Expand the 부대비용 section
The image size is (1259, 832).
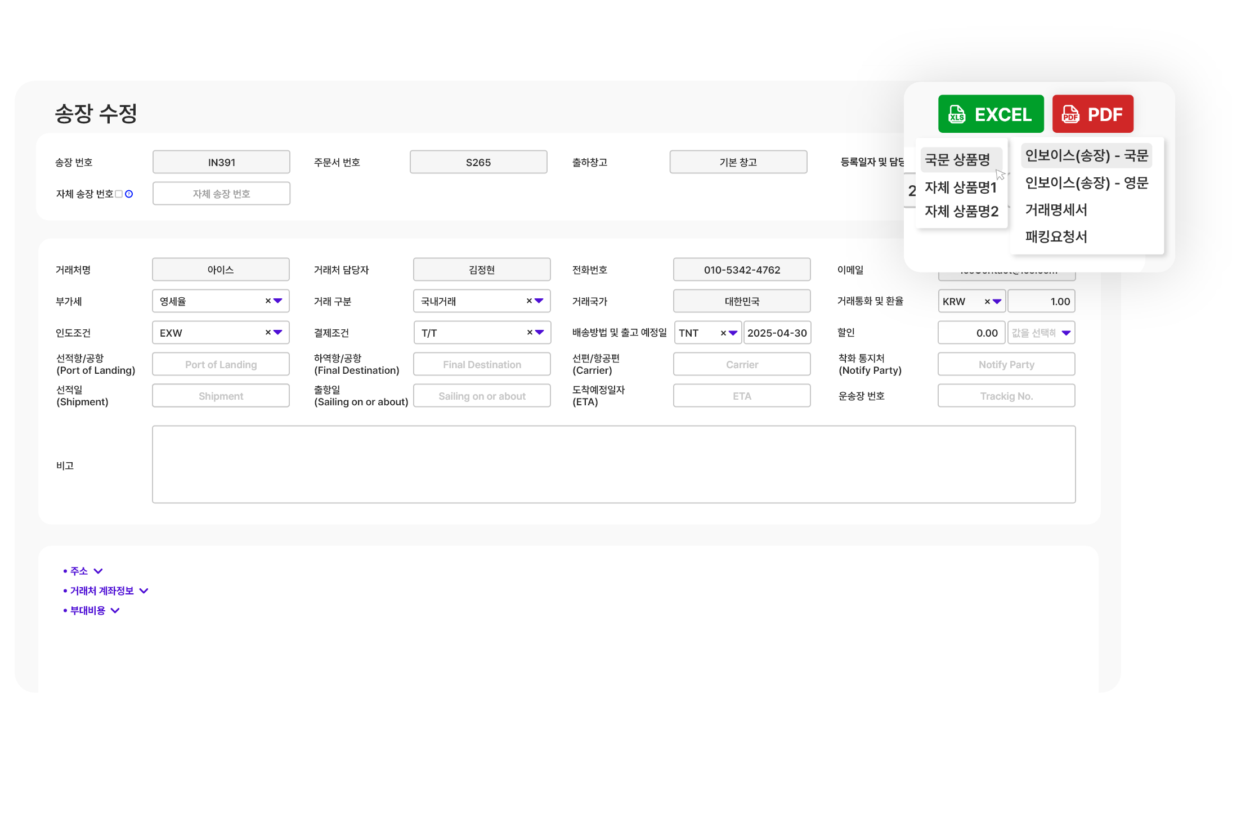coord(92,610)
